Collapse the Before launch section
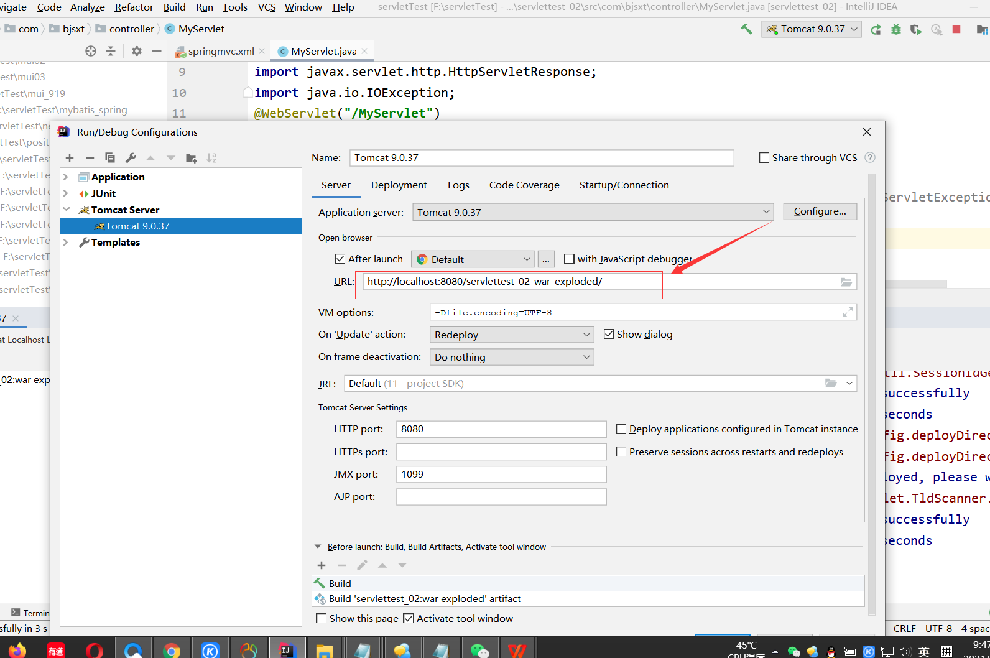Viewport: 990px width, 658px height. (318, 547)
